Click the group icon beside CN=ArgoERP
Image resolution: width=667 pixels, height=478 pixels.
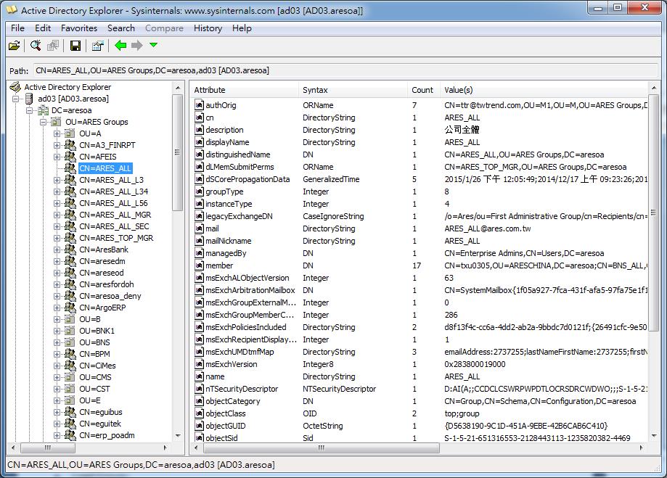(x=70, y=308)
